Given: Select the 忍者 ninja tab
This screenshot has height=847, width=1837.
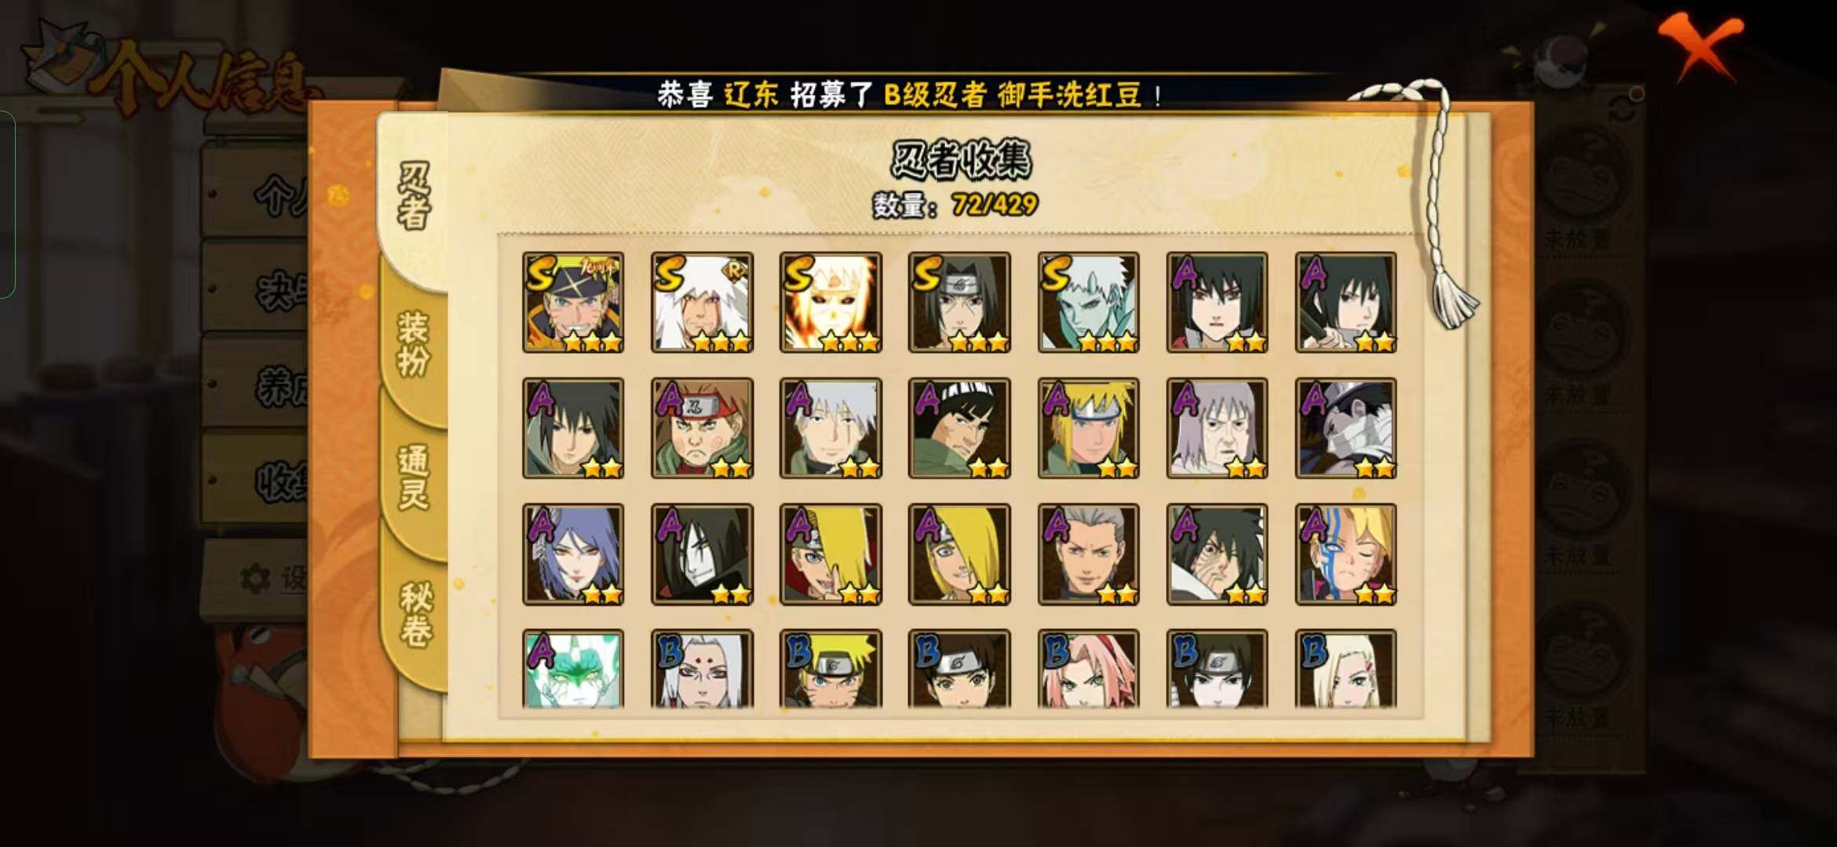Looking at the screenshot, I should coord(414,196).
